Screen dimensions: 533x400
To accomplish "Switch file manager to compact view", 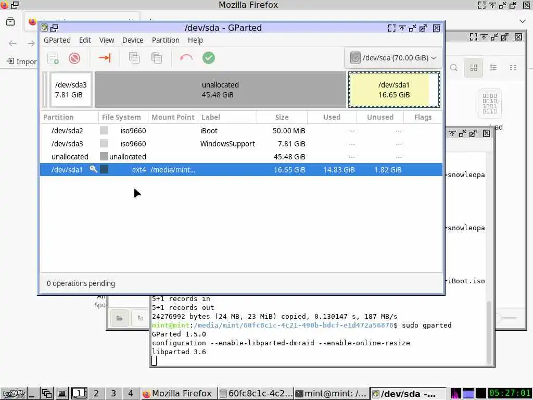I will pos(513,68).
